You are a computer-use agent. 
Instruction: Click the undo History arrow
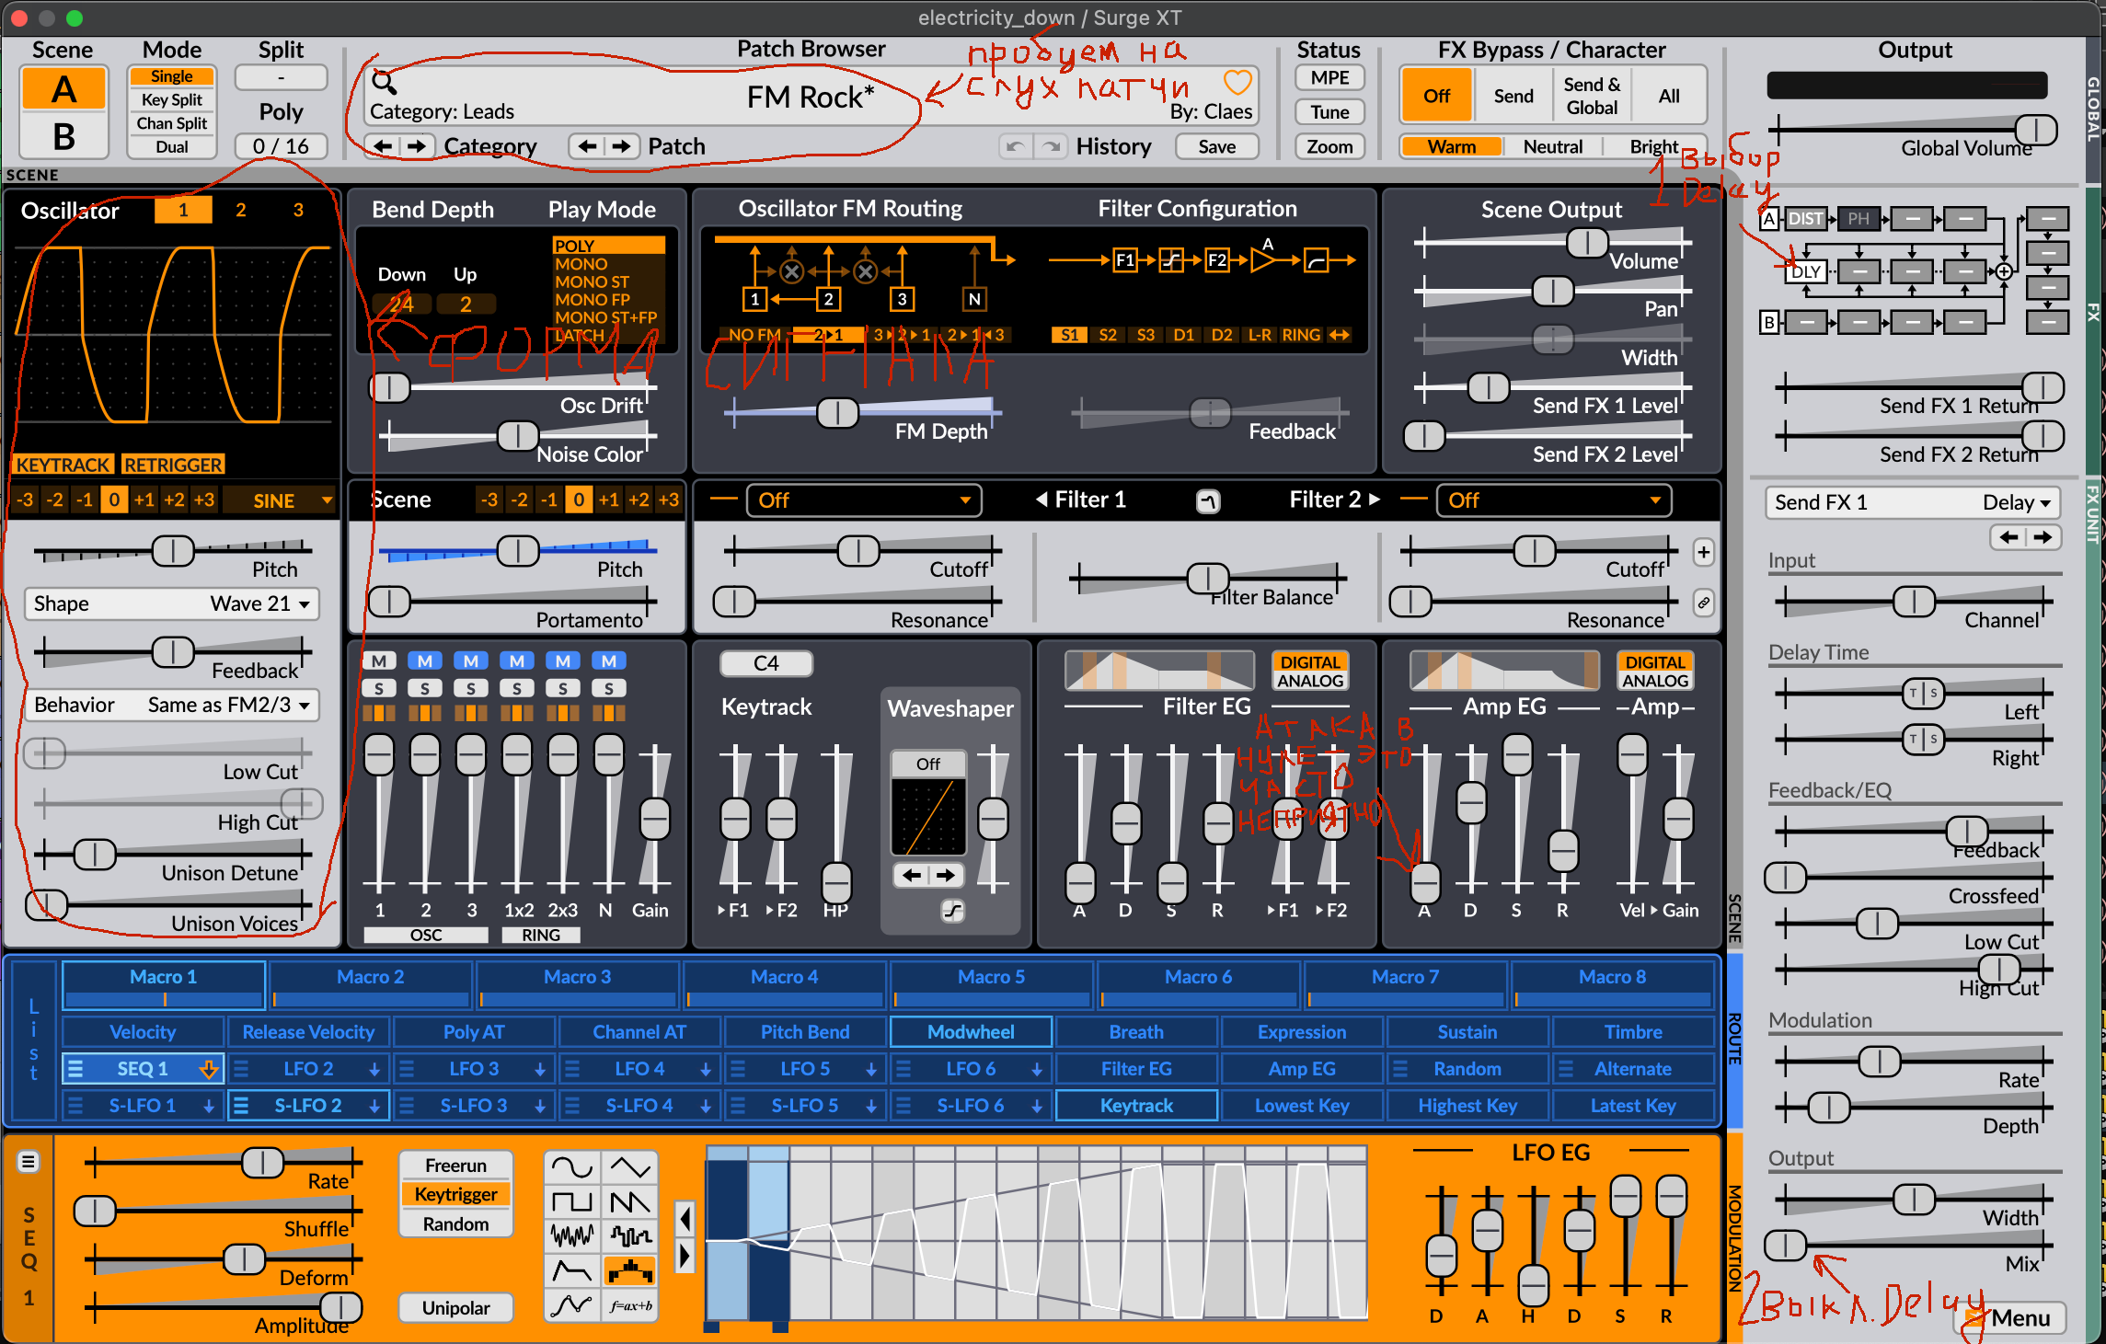pyautogui.click(x=1015, y=146)
